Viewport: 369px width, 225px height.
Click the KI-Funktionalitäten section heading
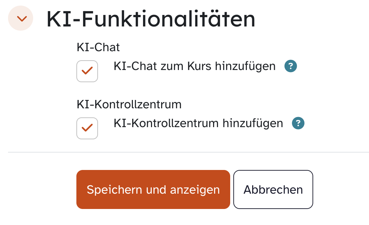coord(151,19)
